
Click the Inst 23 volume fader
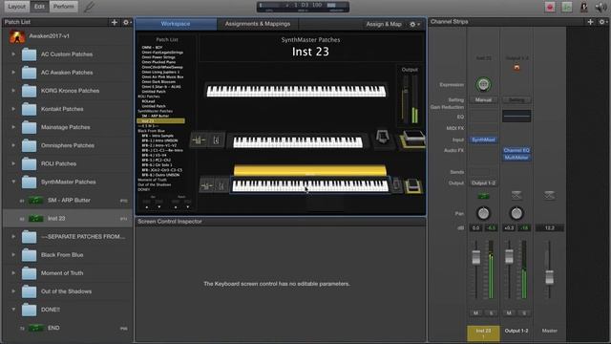coord(475,258)
